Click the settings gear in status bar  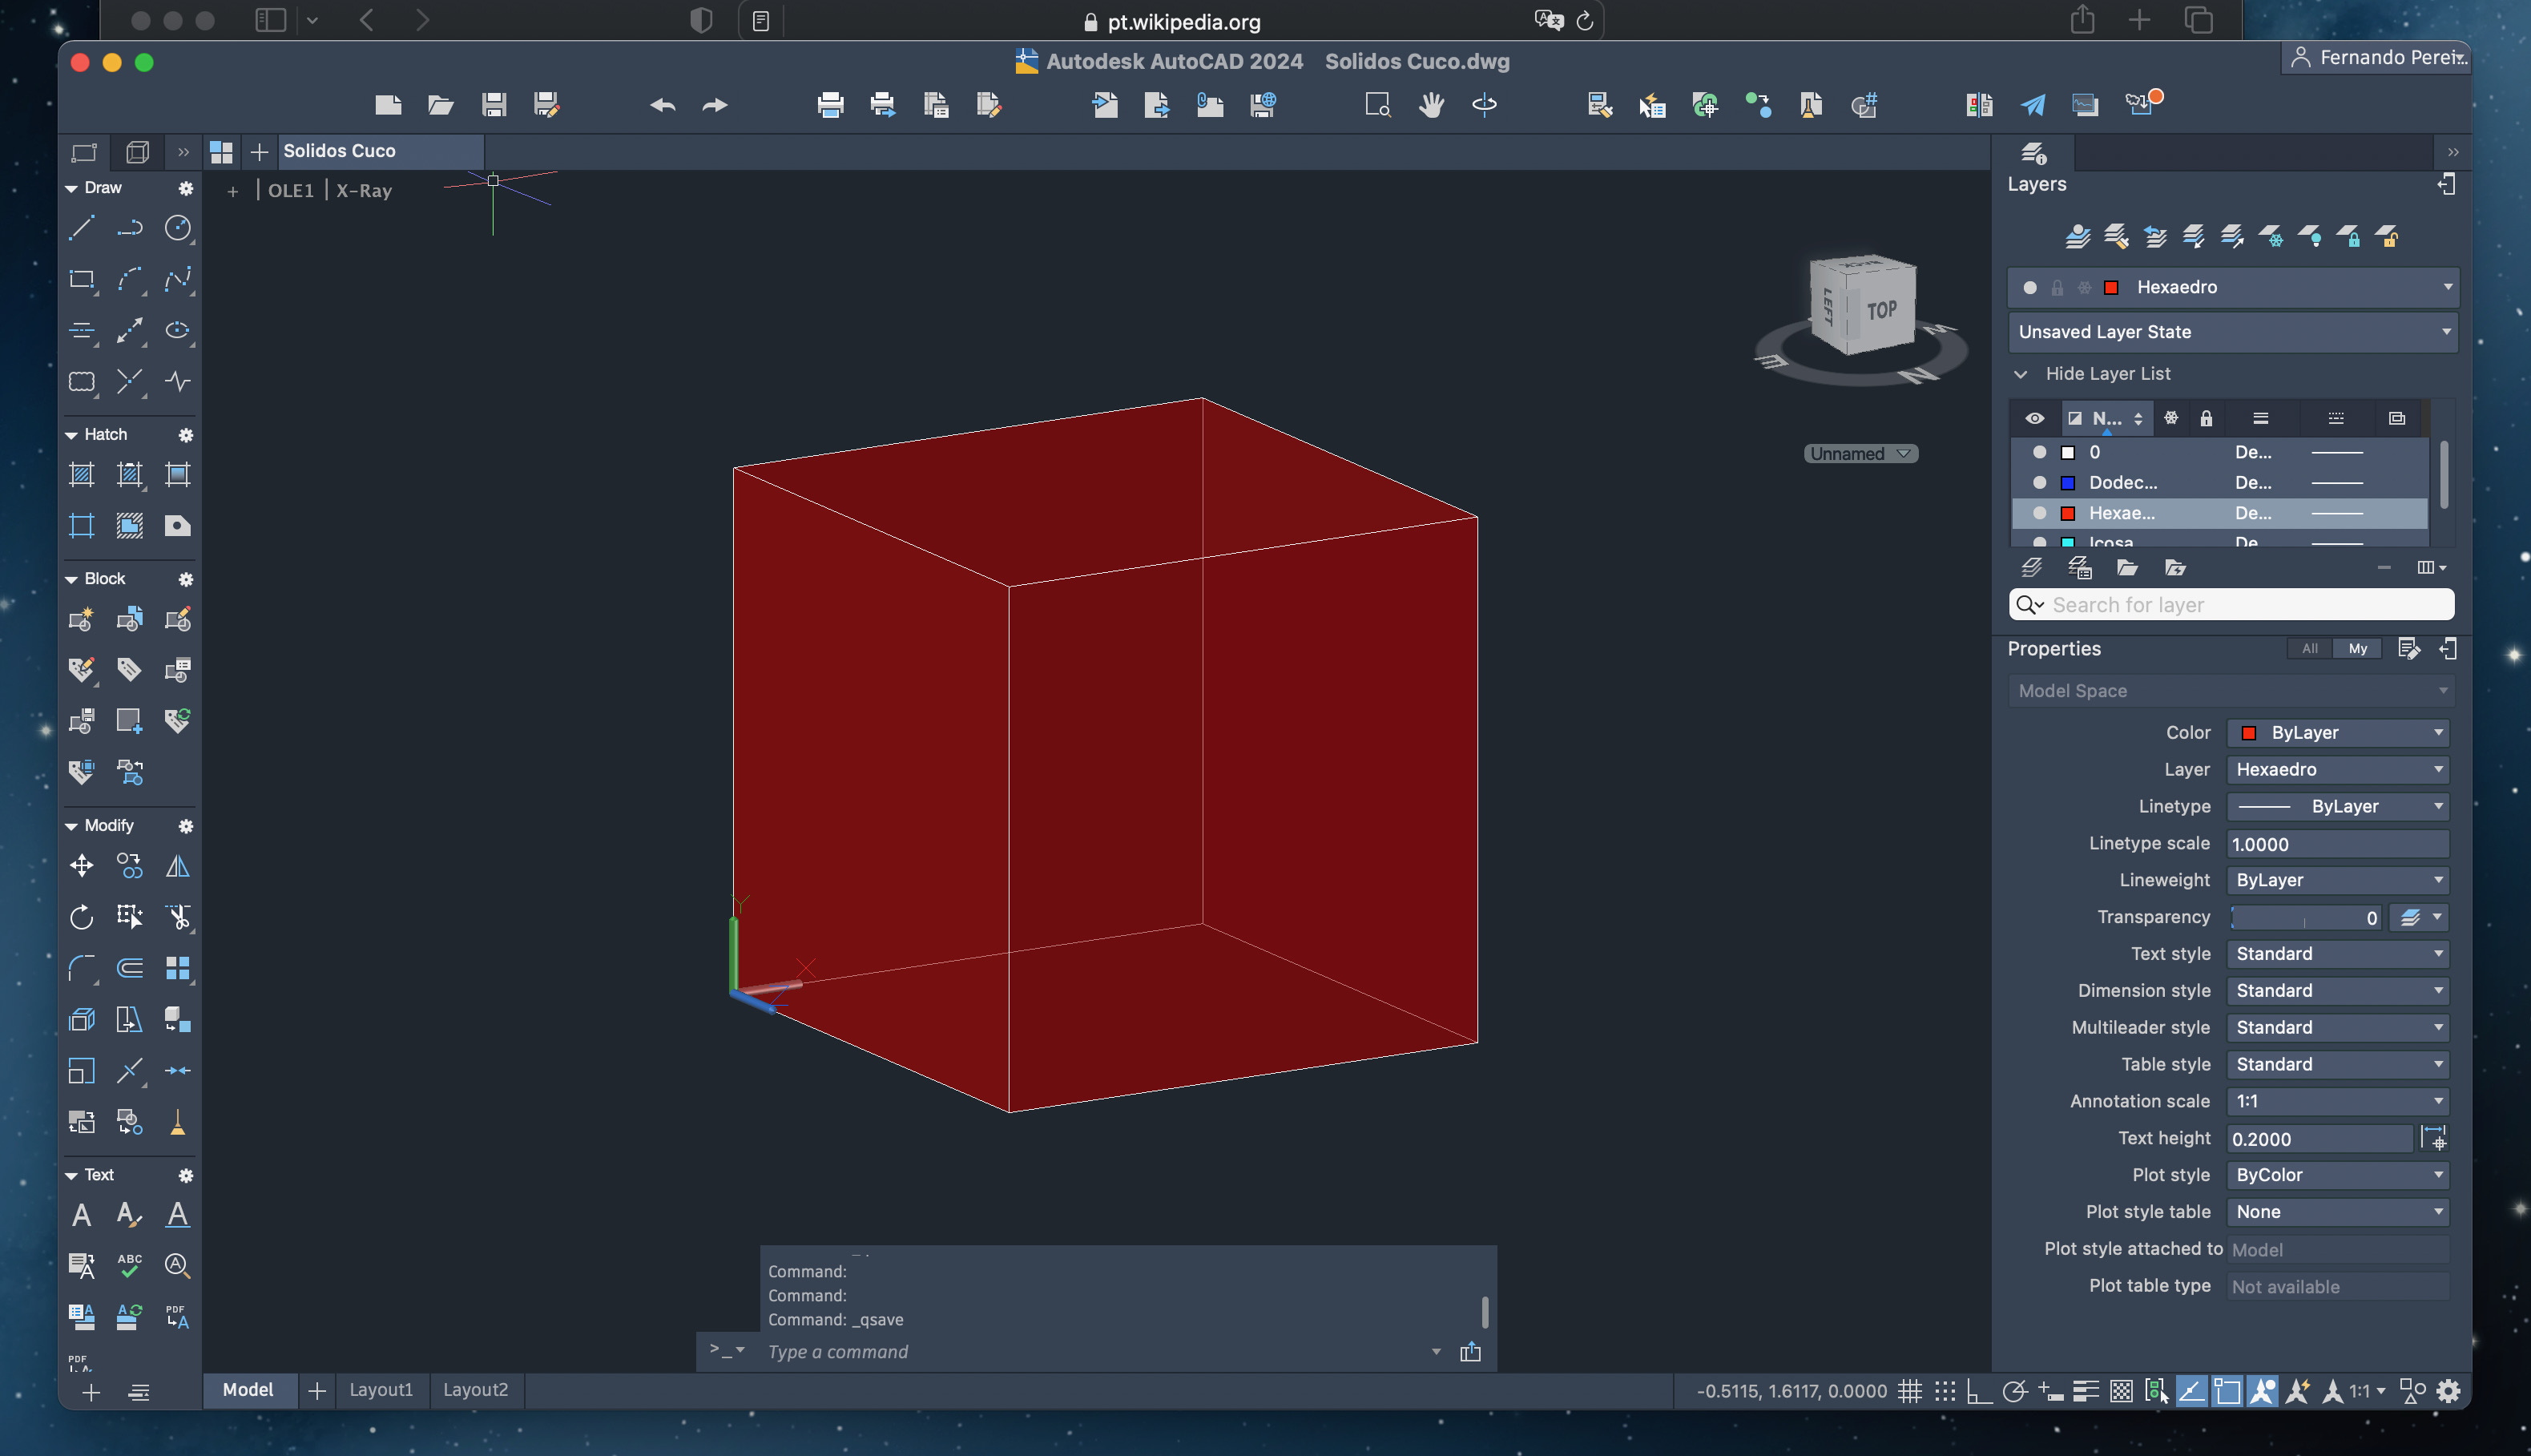point(2448,1390)
